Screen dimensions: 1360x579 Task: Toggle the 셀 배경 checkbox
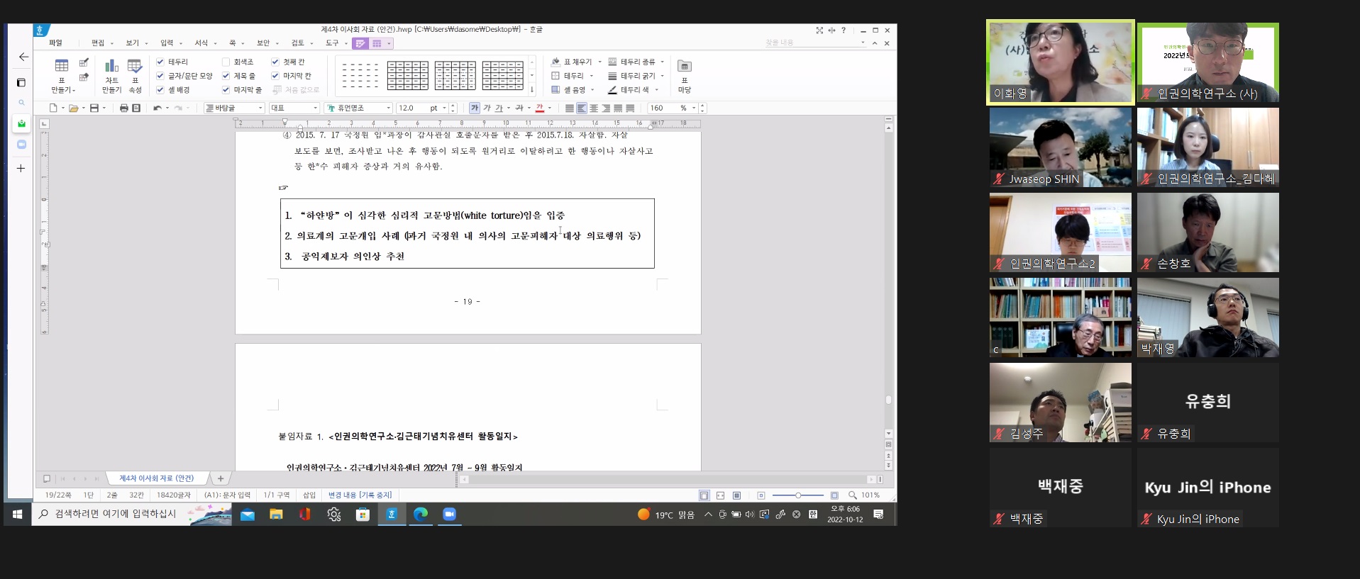point(160,90)
